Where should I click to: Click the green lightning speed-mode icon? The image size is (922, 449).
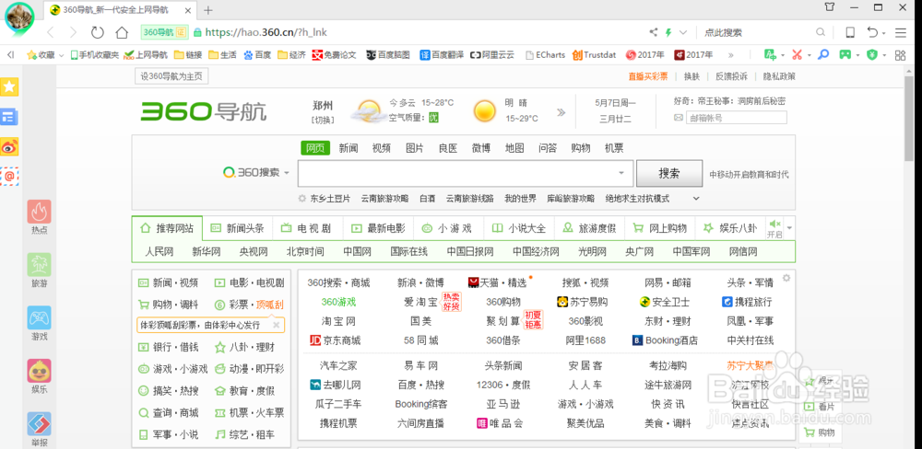[668, 32]
